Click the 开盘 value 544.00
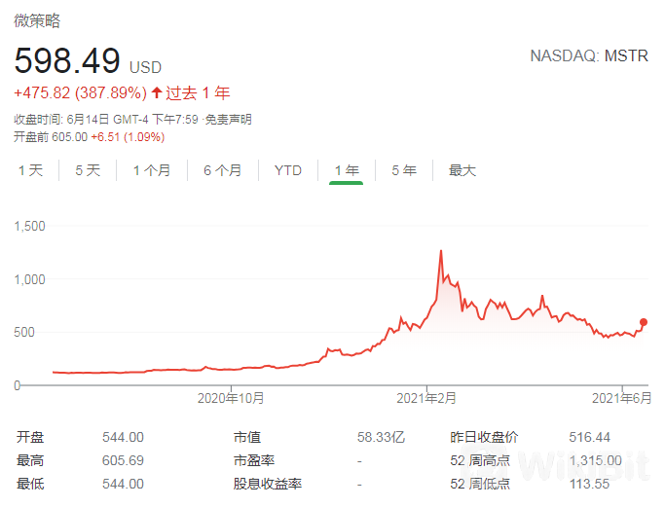This screenshot has height=507, width=665. tap(123, 437)
